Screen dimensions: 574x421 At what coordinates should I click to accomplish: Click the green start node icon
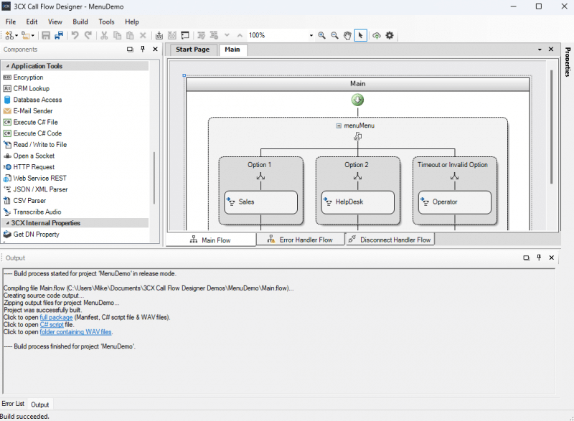[x=357, y=100]
